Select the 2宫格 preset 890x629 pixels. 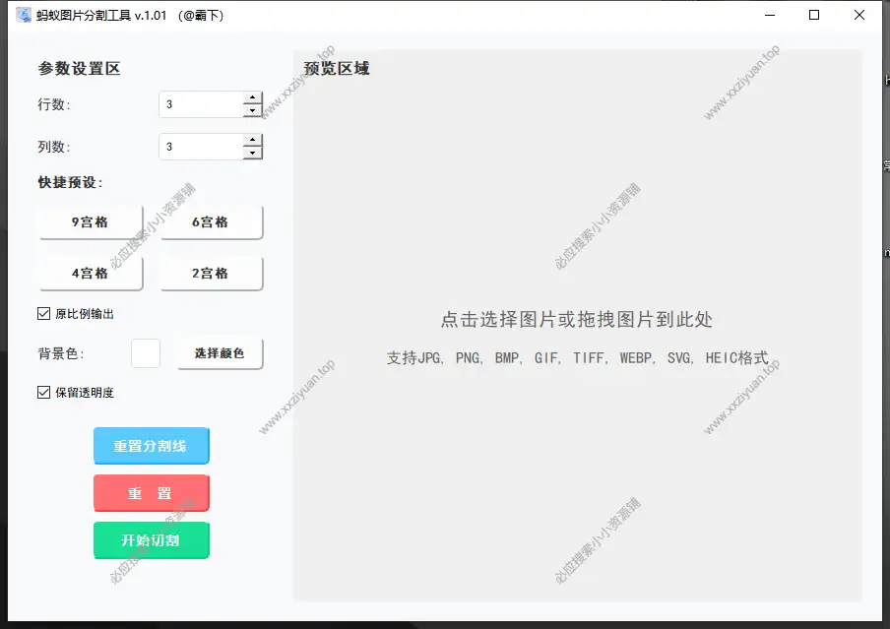click(211, 273)
